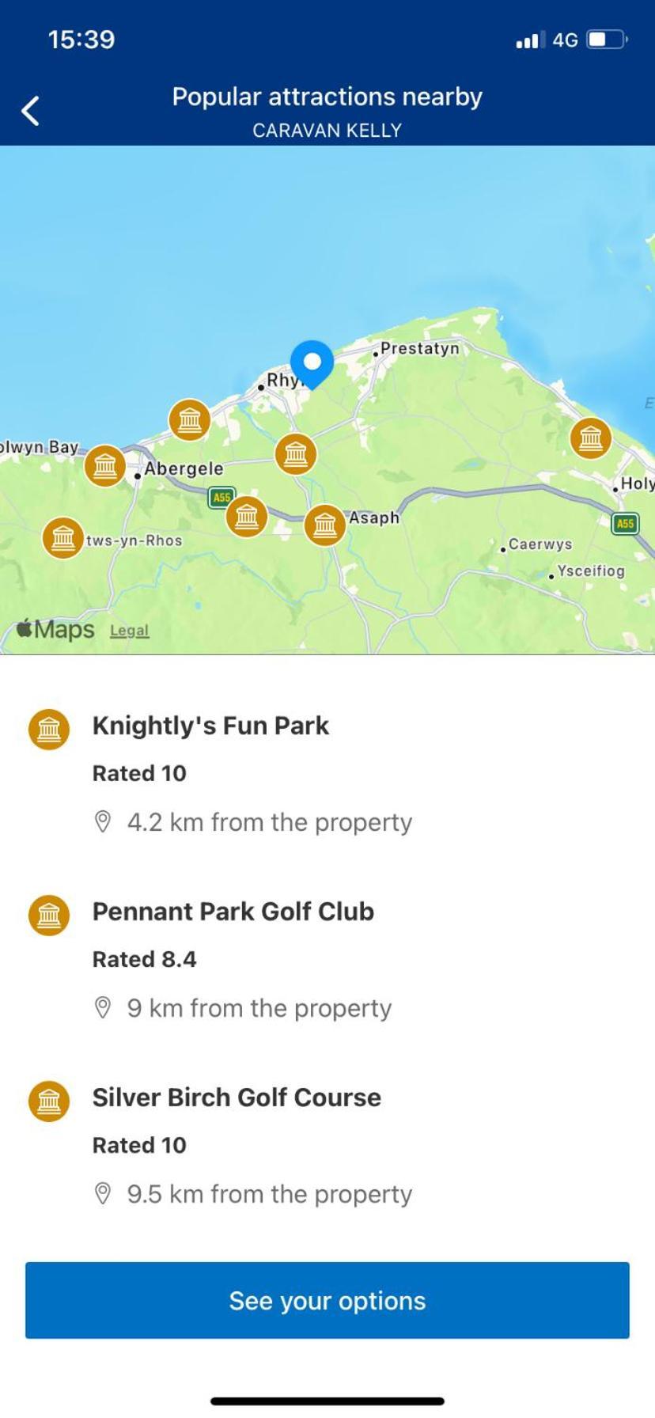Tap the museum icon beside Silver Birch Golf Course
Image resolution: width=655 pixels, height=1418 pixels.
(x=49, y=1101)
